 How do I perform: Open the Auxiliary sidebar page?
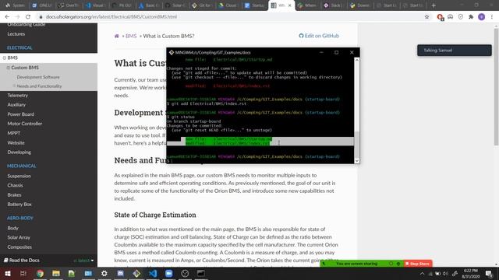(x=16, y=105)
